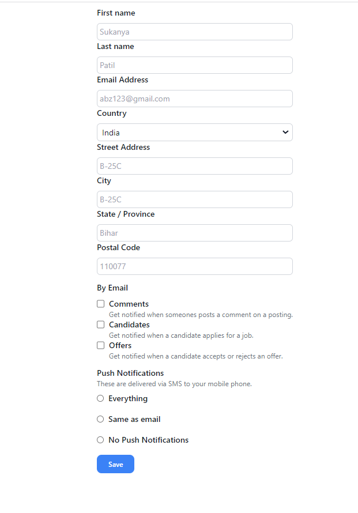Click the Offers label text
The width and height of the screenshot is (358, 513).
pos(120,345)
